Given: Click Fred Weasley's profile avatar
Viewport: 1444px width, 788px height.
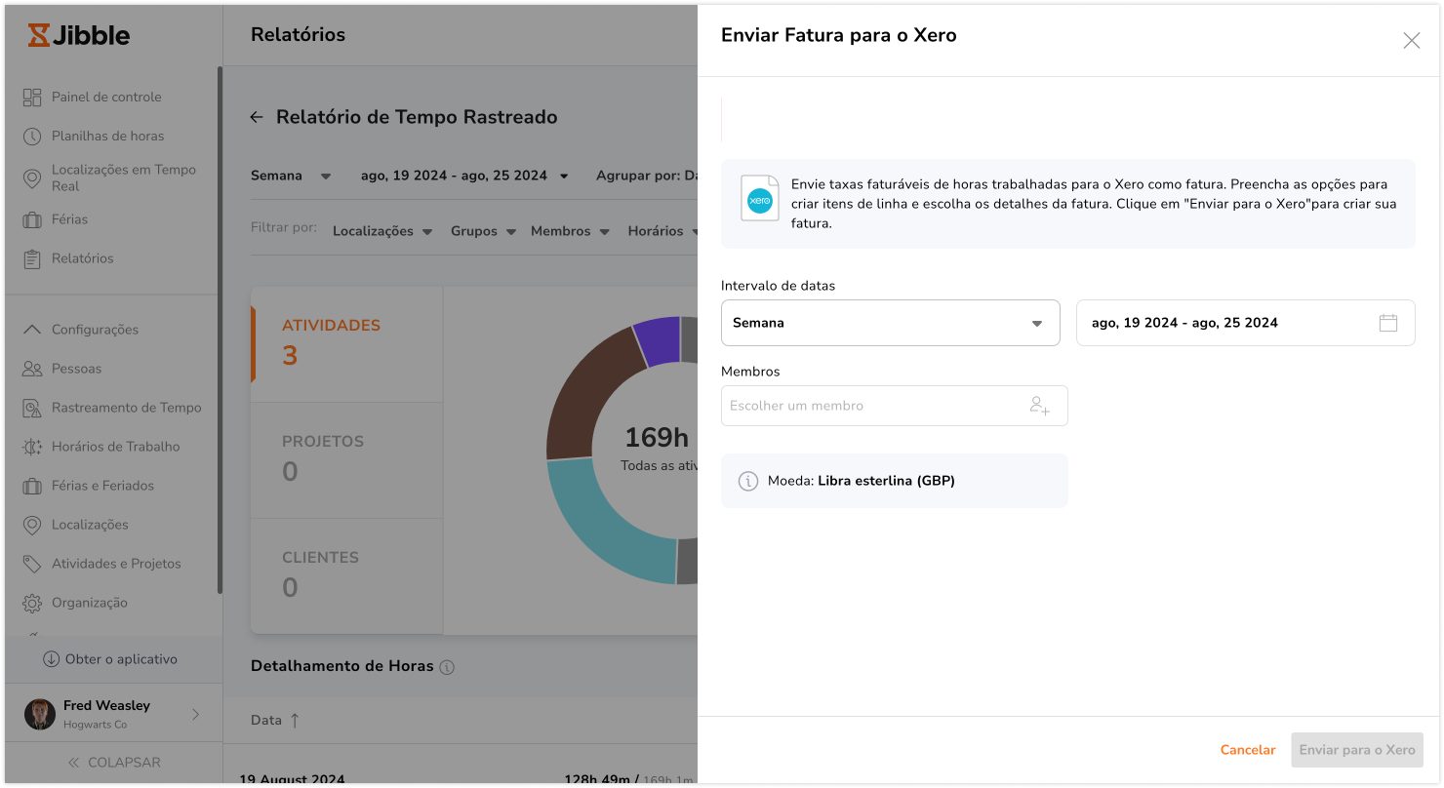Looking at the screenshot, I should click(x=40, y=714).
